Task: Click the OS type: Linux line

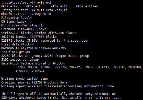Action: point(14,22)
